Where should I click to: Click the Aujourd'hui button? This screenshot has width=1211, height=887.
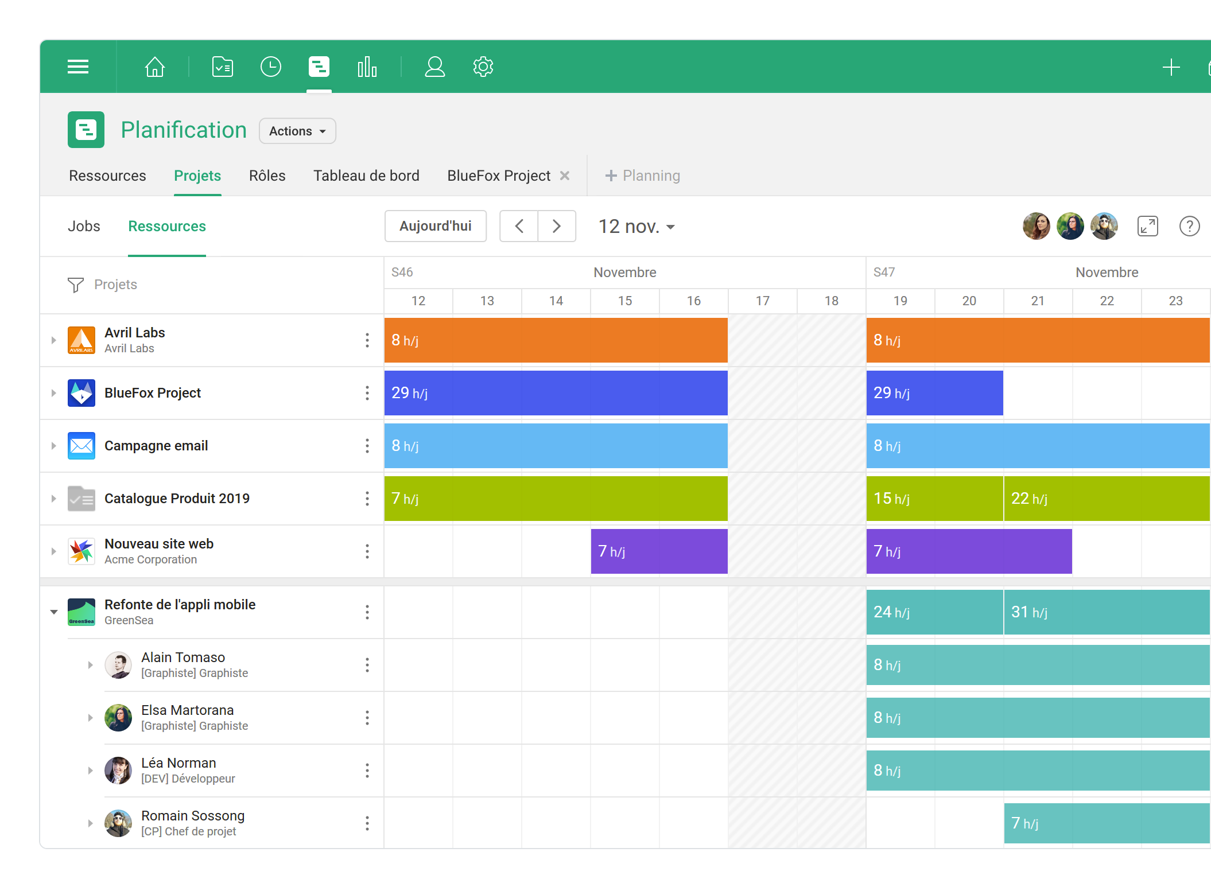click(x=436, y=226)
